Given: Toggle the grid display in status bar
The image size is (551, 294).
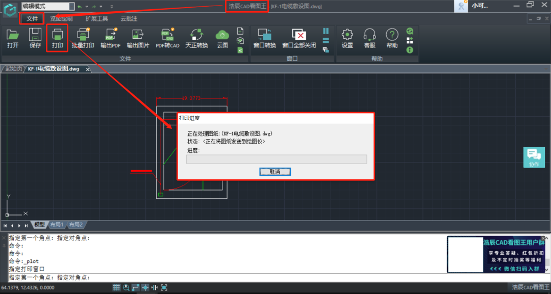Looking at the screenshot, I should (116, 287).
